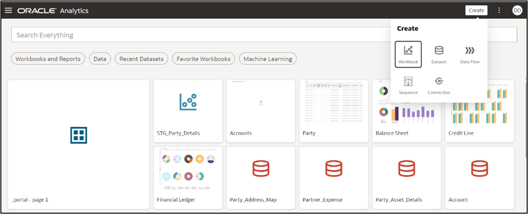Click the Credit Line label
This screenshot has width=528, height=214.
pos(461,133)
